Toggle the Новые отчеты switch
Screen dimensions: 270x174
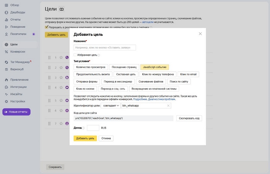16,112
